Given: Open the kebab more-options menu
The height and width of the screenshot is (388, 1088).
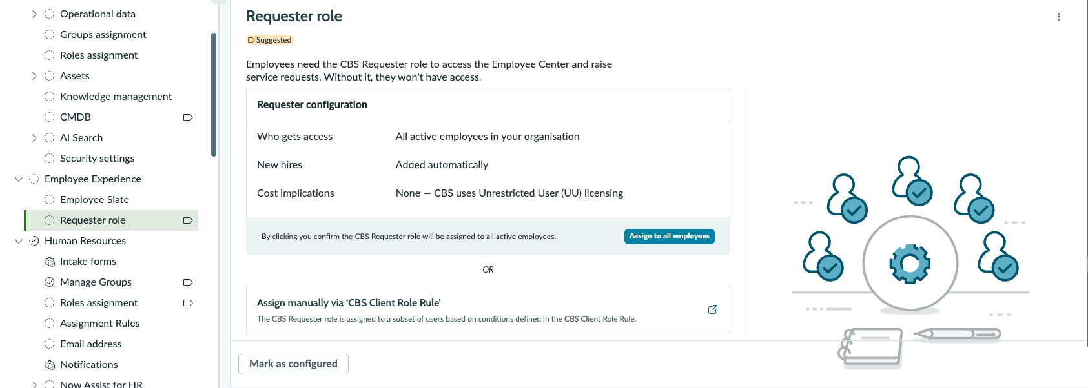Looking at the screenshot, I should (1059, 17).
